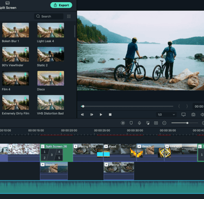The width and height of the screenshot is (204, 199).
Task: Select the Light Leak 4 effect thumbnail
Action: (x=51, y=30)
